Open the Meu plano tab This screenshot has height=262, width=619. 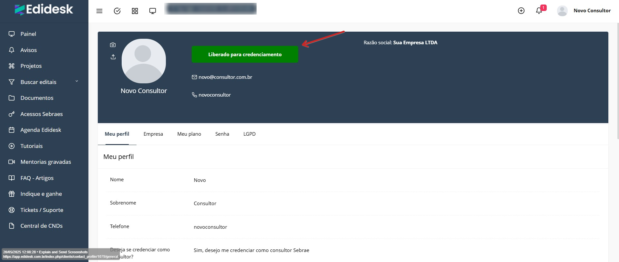(189, 134)
